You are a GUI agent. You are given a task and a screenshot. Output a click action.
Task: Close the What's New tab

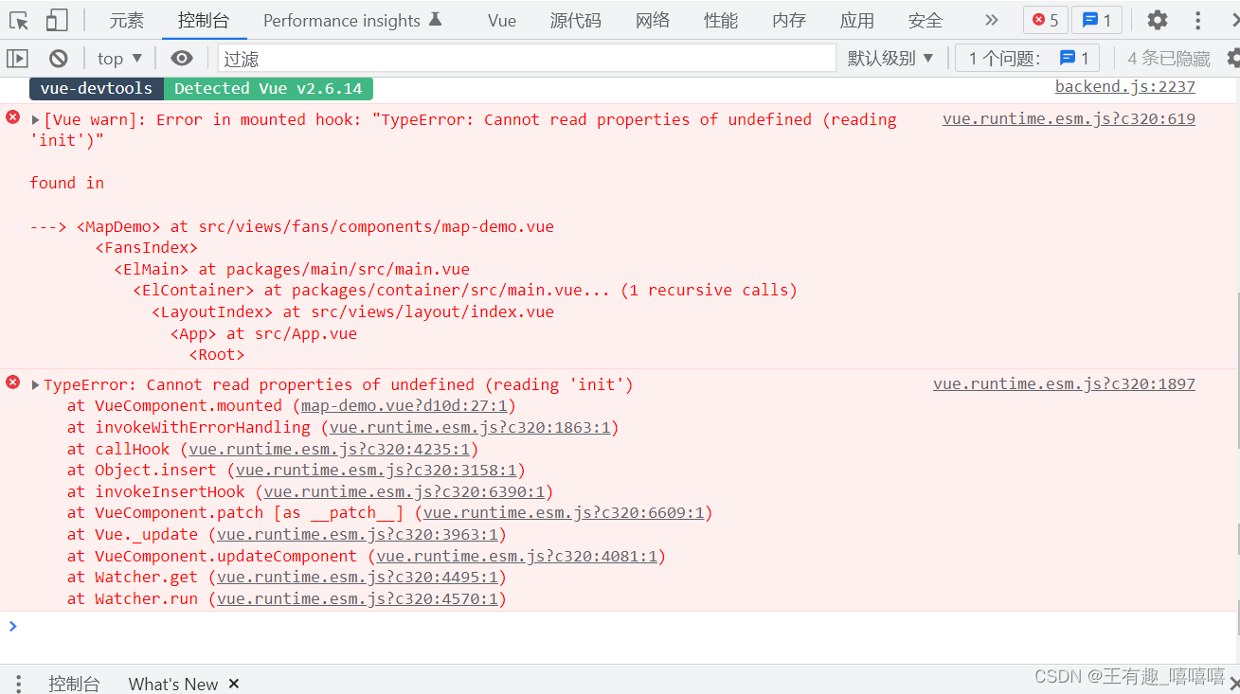coord(234,684)
